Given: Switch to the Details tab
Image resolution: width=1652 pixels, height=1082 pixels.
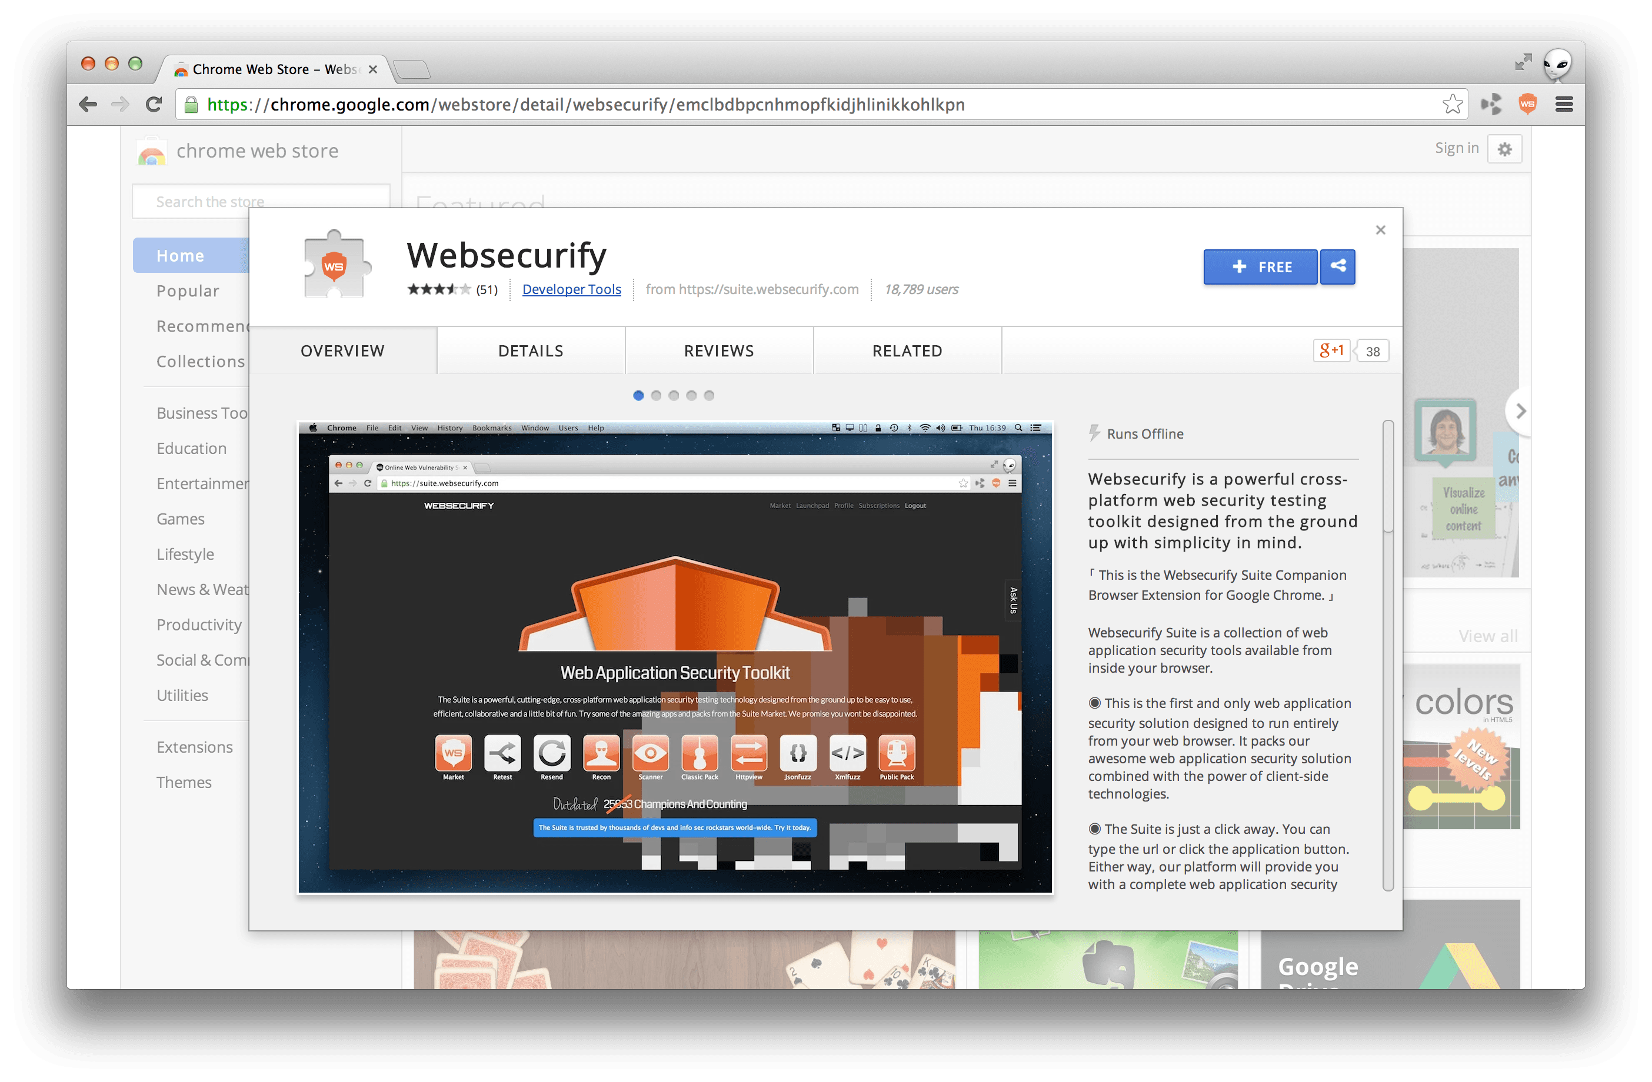Looking at the screenshot, I should coord(531,351).
